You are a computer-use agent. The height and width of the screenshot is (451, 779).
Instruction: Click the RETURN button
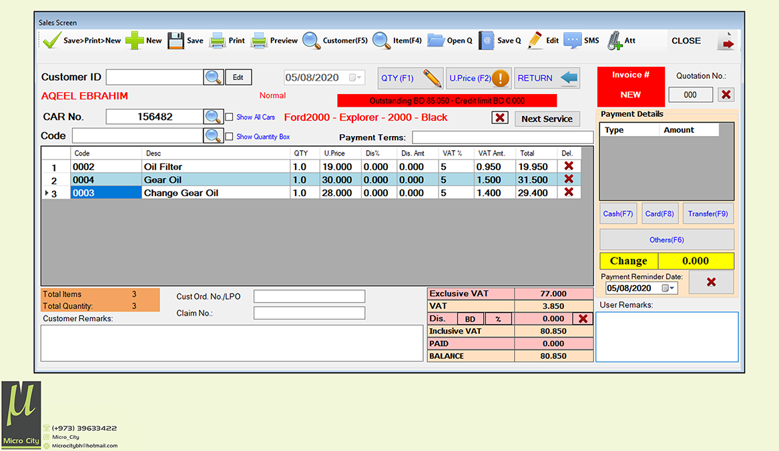[547, 78]
